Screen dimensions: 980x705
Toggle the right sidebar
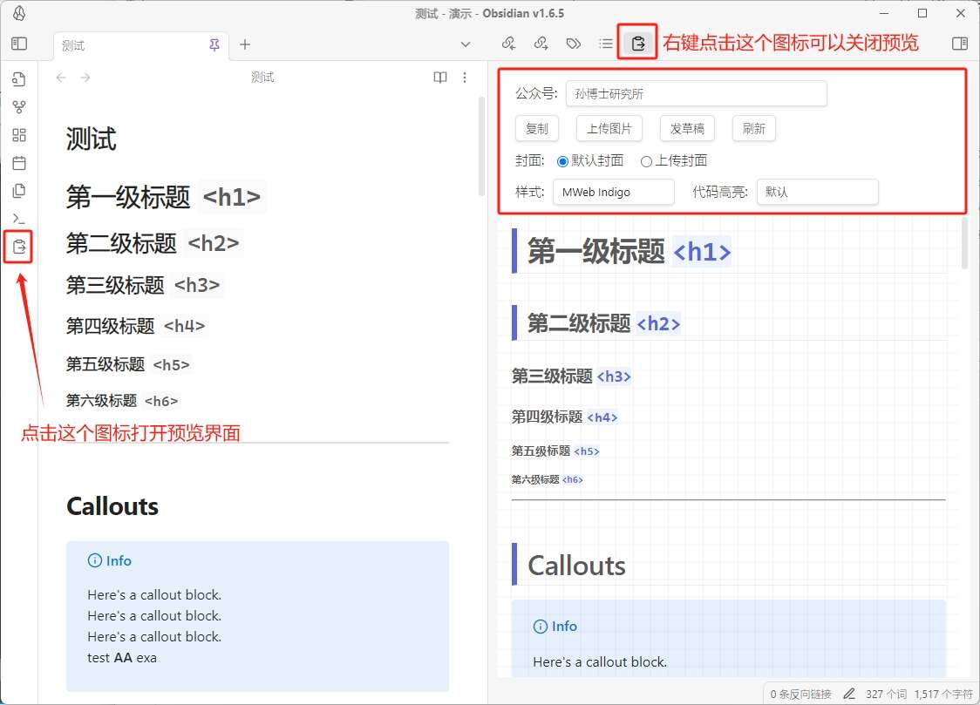pos(959,44)
